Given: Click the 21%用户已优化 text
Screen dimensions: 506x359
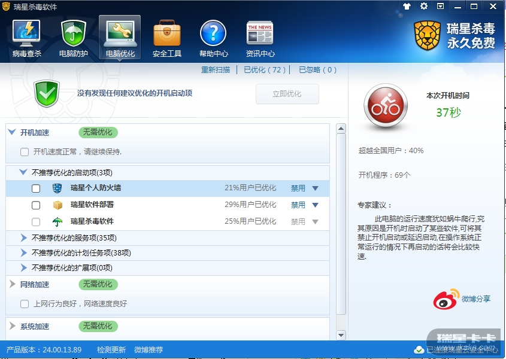Looking at the screenshot, I should point(250,188).
